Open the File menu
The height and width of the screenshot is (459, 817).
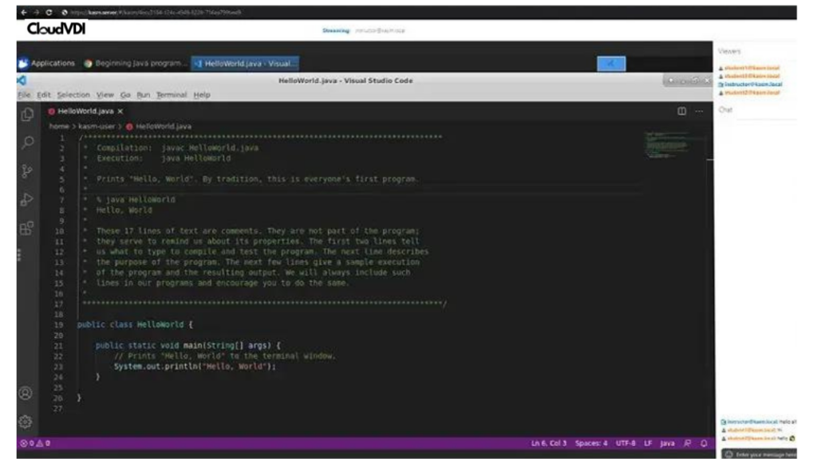(24, 95)
